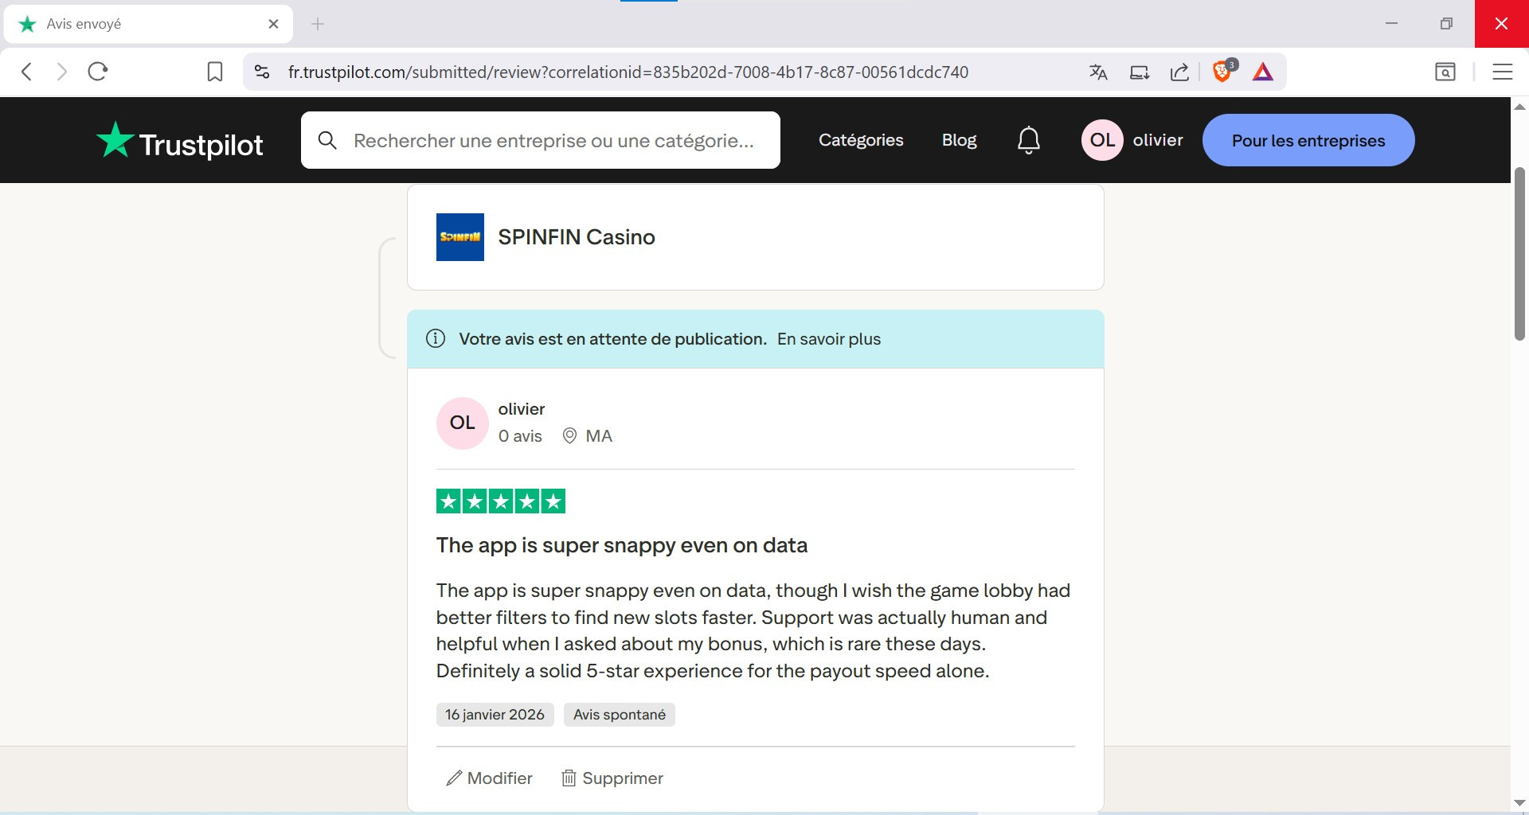Open a new tab with the plus button
The image size is (1529, 815).
pos(318,24)
